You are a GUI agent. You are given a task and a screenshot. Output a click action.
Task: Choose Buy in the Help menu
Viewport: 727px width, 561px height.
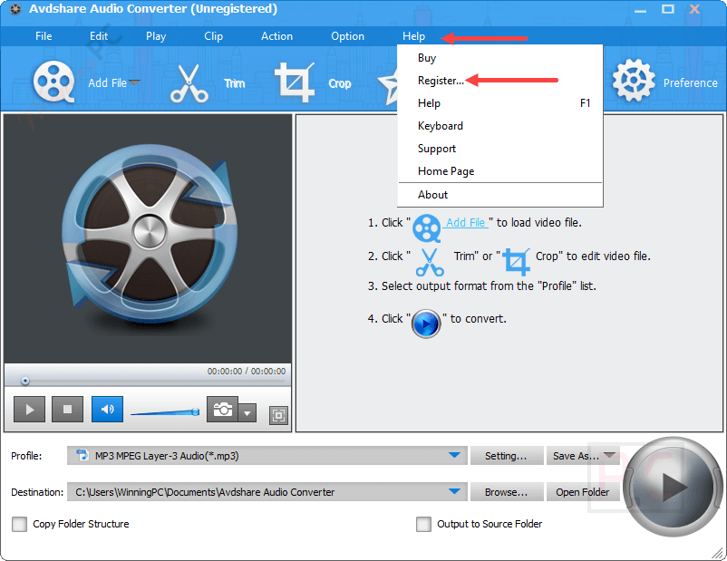click(x=500, y=58)
